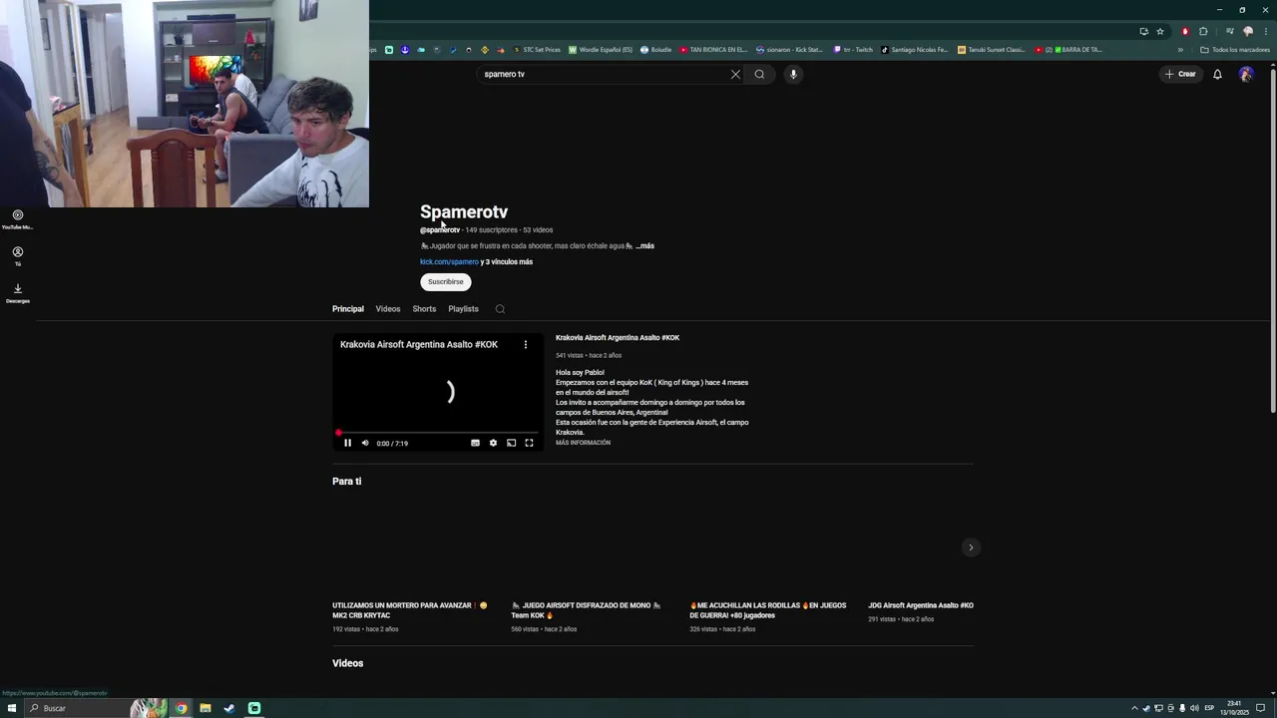Screen dimensions: 1277x718
Task: Click the red video progress bar
Action: [x=438, y=433]
